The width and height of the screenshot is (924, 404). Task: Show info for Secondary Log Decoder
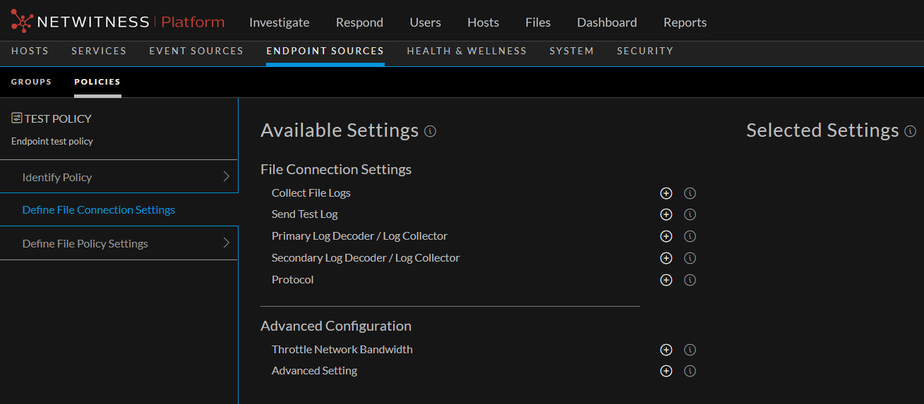coord(690,258)
